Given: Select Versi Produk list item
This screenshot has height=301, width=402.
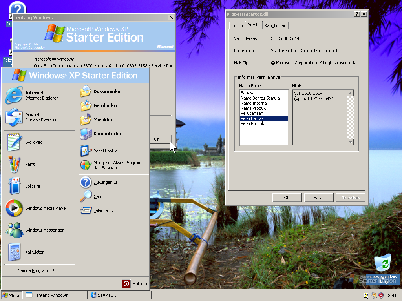Looking at the screenshot, I should pos(264,123).
